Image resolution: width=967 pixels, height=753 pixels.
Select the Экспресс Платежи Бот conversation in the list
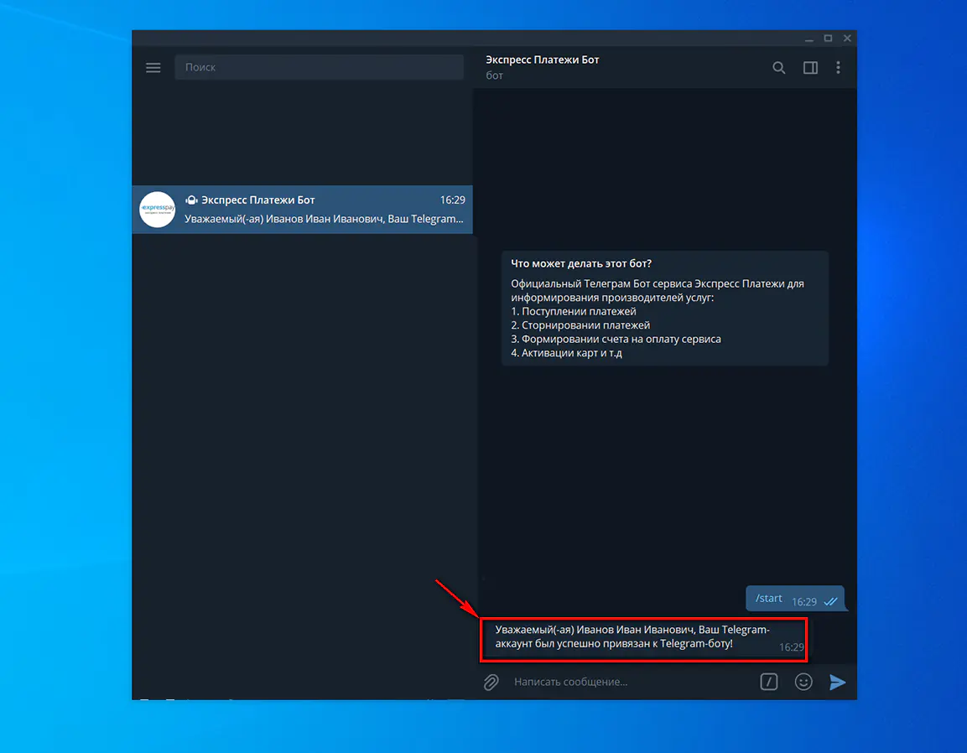pos(302,209)
